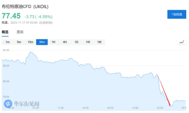Click the 22:30 time axis label
The height and width of the screenshot is (113, 189).
160,108
